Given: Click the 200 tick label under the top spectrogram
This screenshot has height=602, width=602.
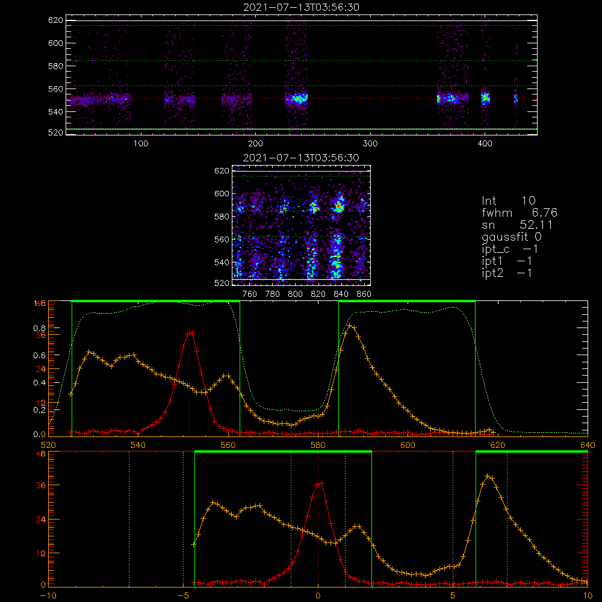Looking at the screenshot, I should tap(256, 144).
